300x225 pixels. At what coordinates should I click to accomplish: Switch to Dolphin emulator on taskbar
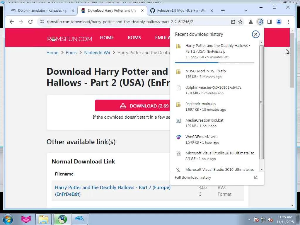pyautogui.click(x=80, y=219)
